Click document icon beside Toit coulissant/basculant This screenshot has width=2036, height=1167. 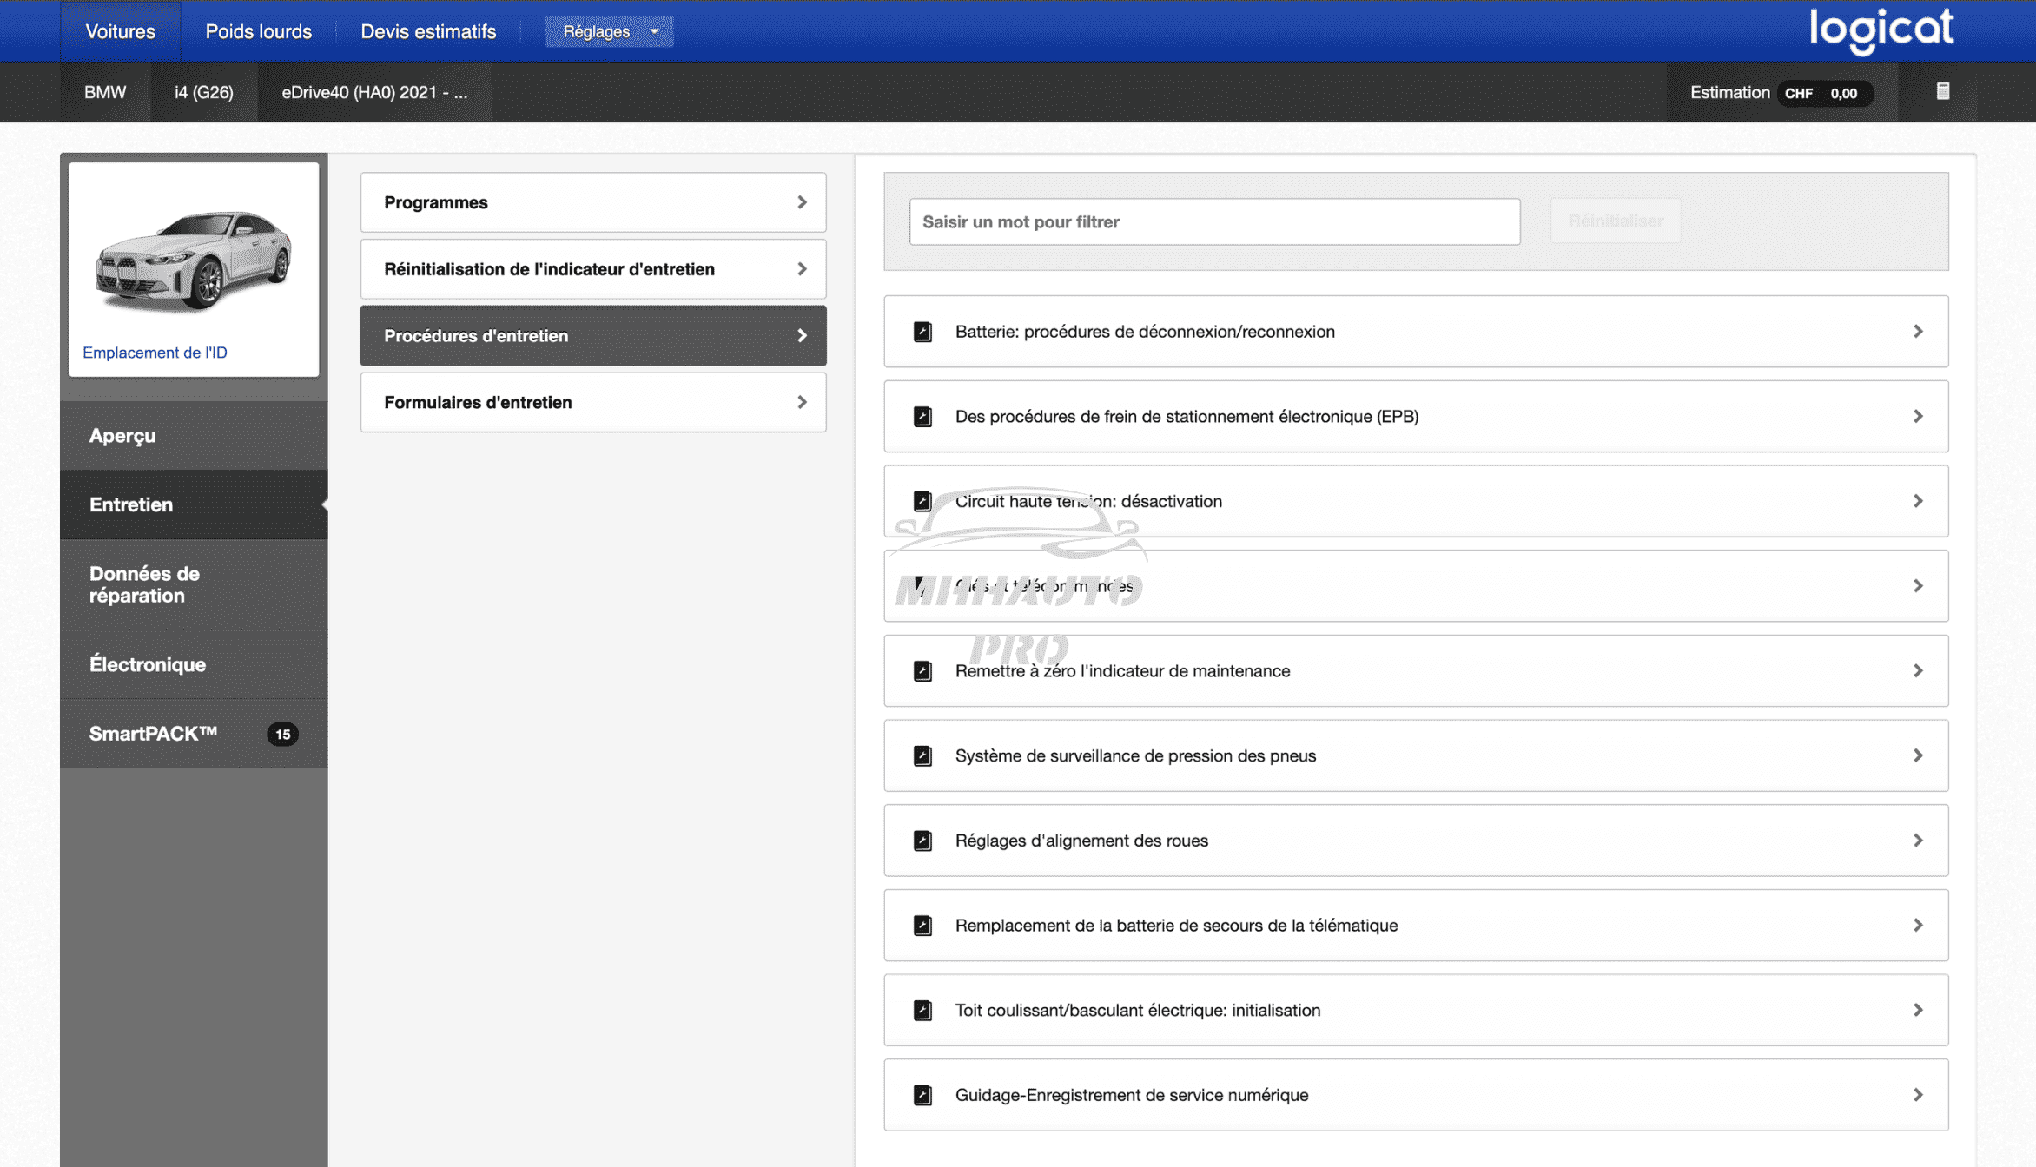point(922,1010)
